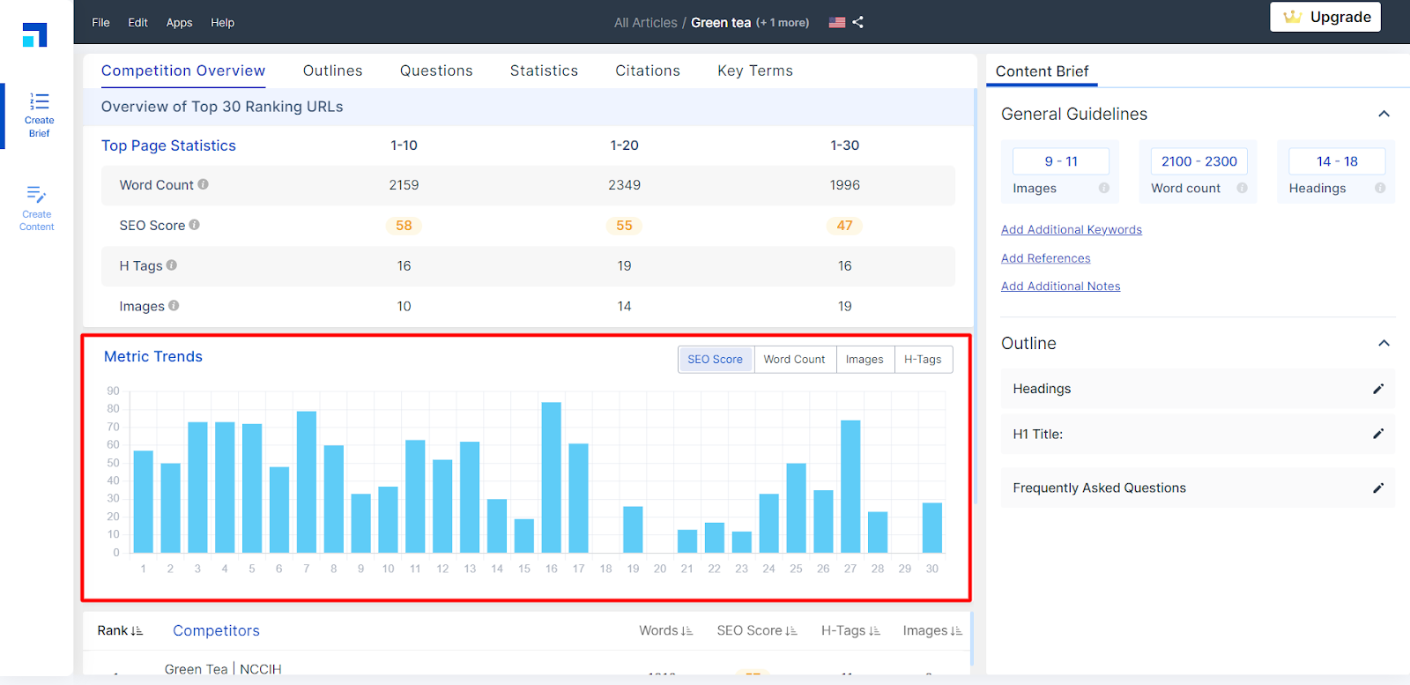
Task: Click the share icon next to the flag
Action: (x=858, y=22)
